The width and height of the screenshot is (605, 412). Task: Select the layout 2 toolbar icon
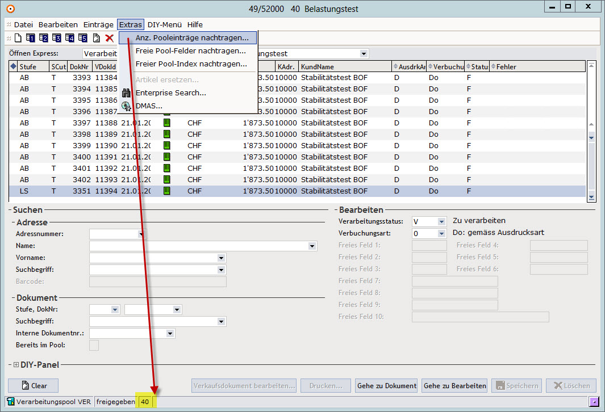click(44, 38)
